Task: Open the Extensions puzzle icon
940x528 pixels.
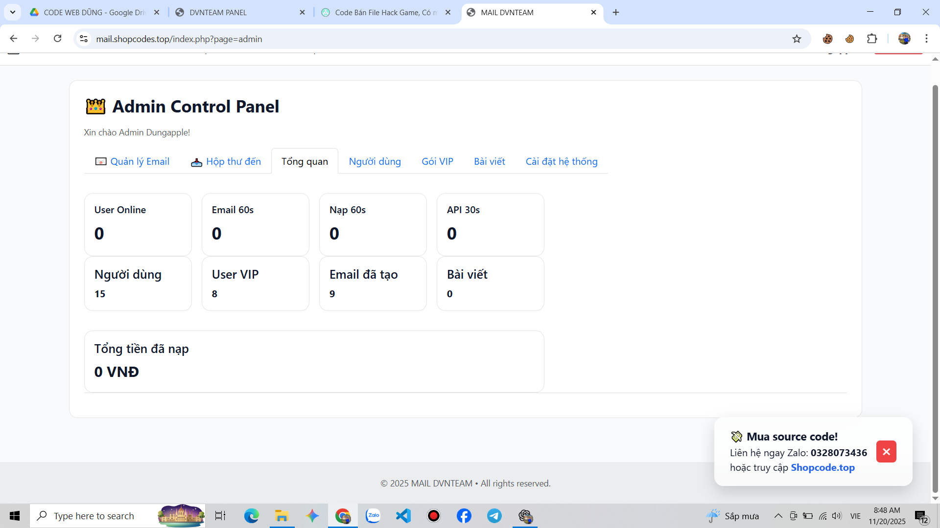Action: coord(872,39)
